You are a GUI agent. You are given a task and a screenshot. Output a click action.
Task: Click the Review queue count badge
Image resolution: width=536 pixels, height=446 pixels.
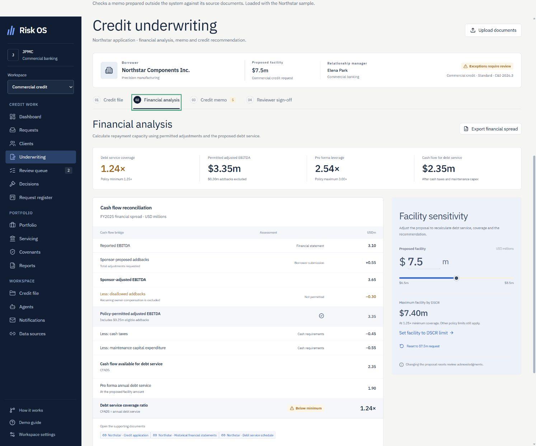[x=69, y=170]
